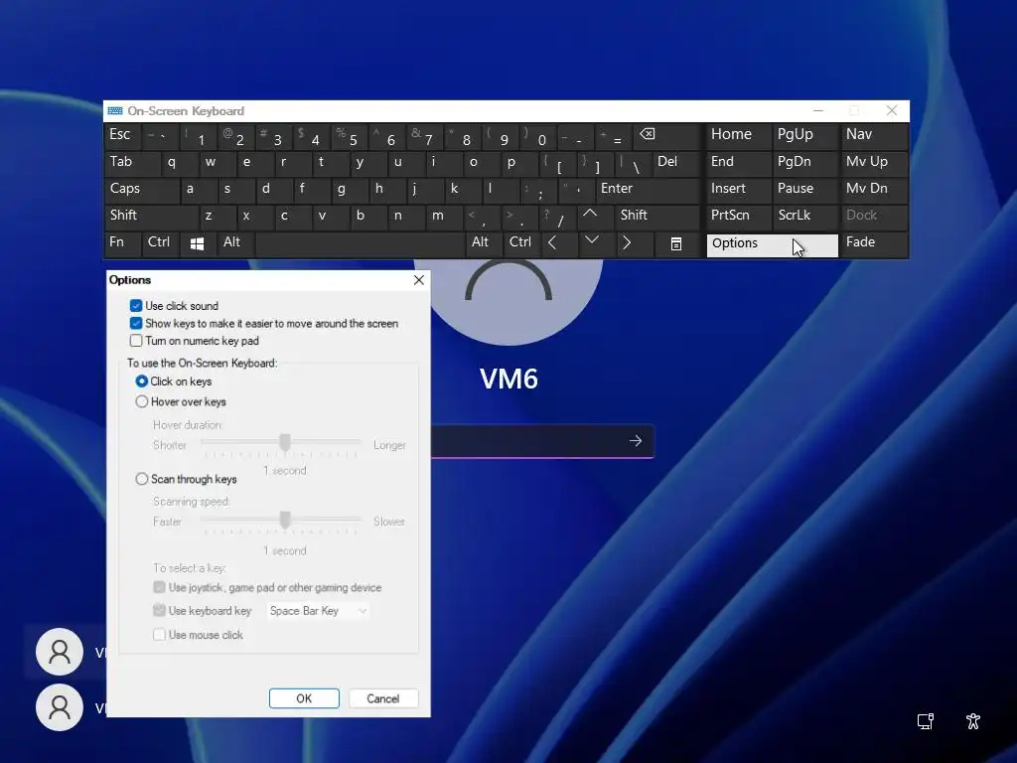1017x763 pixels.
Task: Minimize the On-Screen Keyboard window
Action: tap(818, 111)
